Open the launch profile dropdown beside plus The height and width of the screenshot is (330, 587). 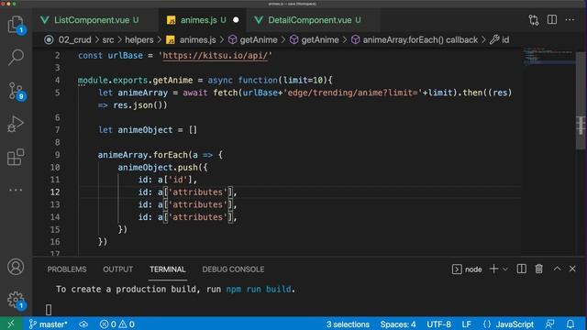505,269
